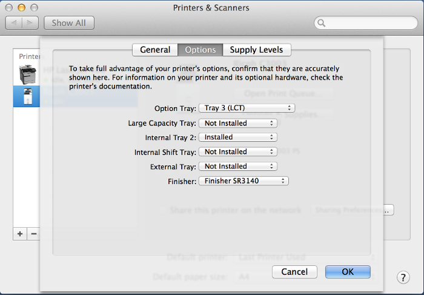The width and height of the screenshot is (424, 295).
Task: Switch to the General tab
Action: tap(155, 50)
